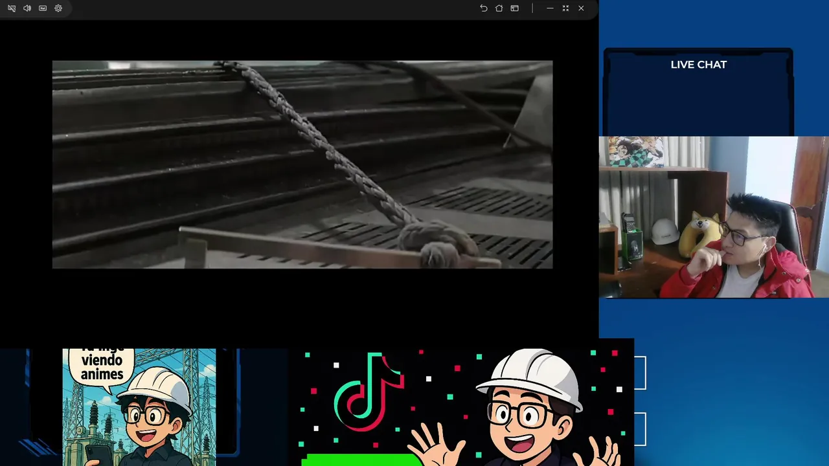Viewport: 829px width, 466px height.
Task: Click the TikTok logo in the banner
Action: coord(369,392)
